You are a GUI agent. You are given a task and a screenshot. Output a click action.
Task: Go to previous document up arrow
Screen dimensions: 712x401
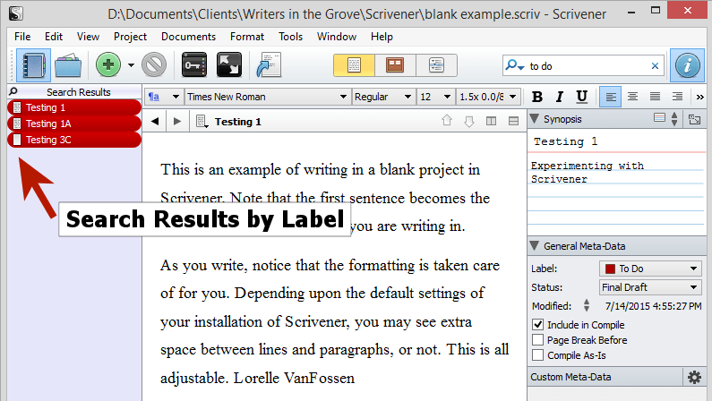tap(447, 121)
